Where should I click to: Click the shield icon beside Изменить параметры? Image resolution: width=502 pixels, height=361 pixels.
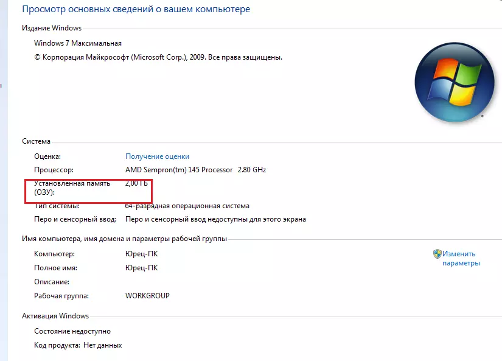pyautogui.click(x=437, y=254)
